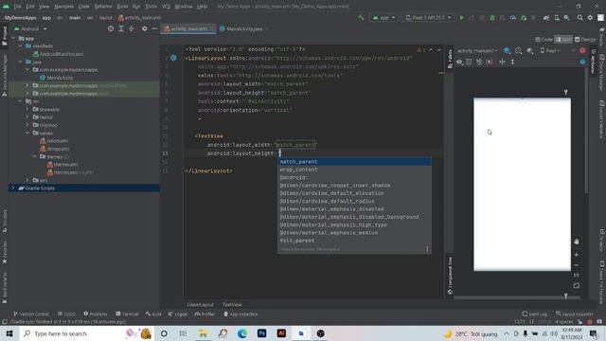
Task: Open the activity_main.xml preview file dropdown
Action: (x=477, y=50)
